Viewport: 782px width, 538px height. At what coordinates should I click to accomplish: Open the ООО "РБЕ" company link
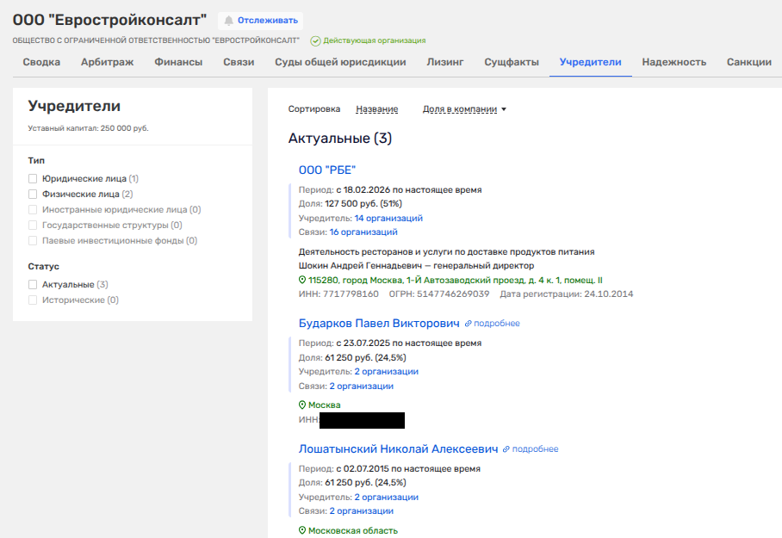pos(326,170)
